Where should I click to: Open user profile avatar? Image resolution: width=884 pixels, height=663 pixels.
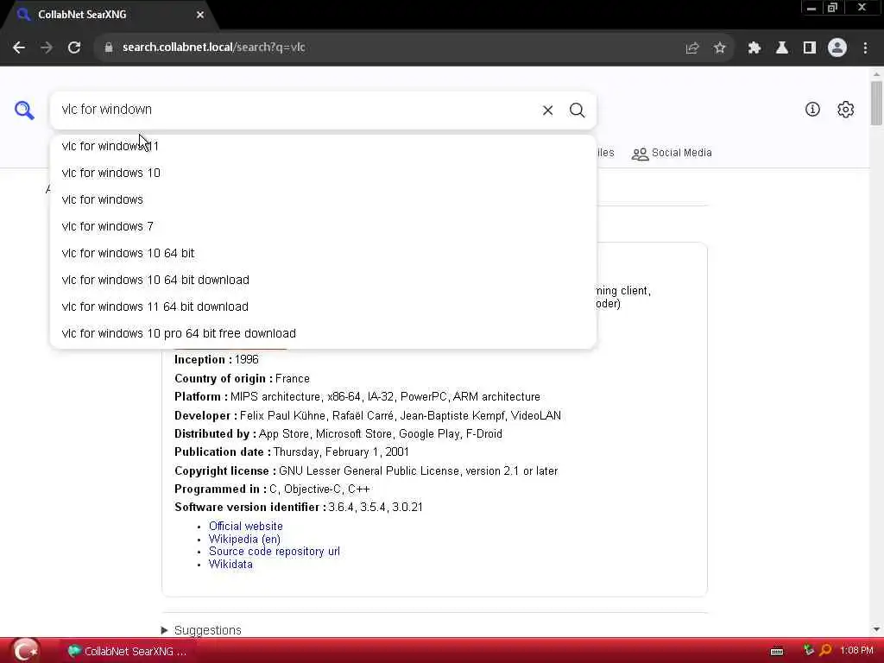click(837, 47)
